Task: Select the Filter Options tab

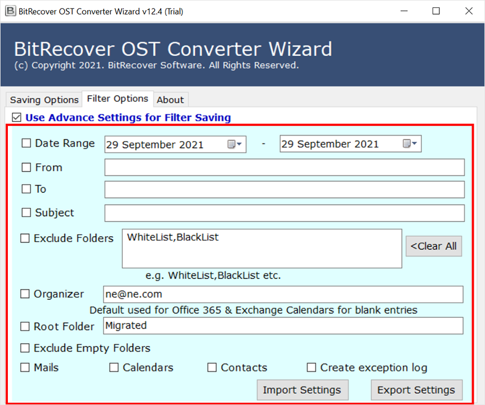Action: click(117, 100)
